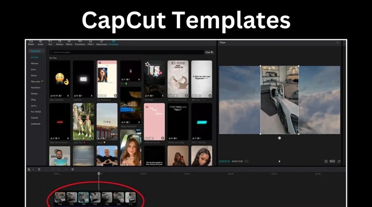Open the plain pink background template

tap(154, 122)
